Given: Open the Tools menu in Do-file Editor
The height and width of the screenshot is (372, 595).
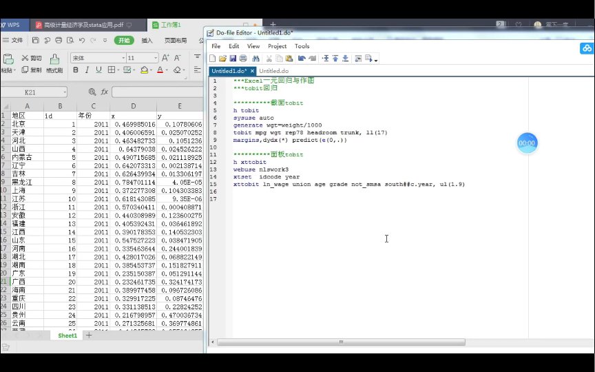Looking at the screenshot, I should coord(302,46).
